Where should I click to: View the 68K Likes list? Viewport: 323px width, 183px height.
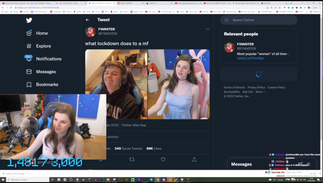pos(154,149)
